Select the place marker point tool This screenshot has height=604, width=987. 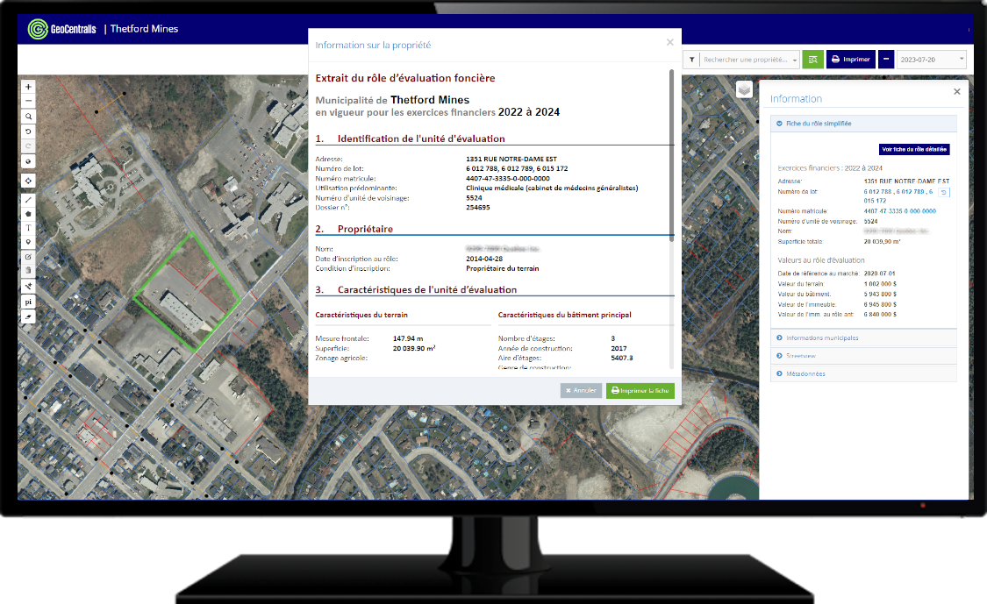point(28,242)
